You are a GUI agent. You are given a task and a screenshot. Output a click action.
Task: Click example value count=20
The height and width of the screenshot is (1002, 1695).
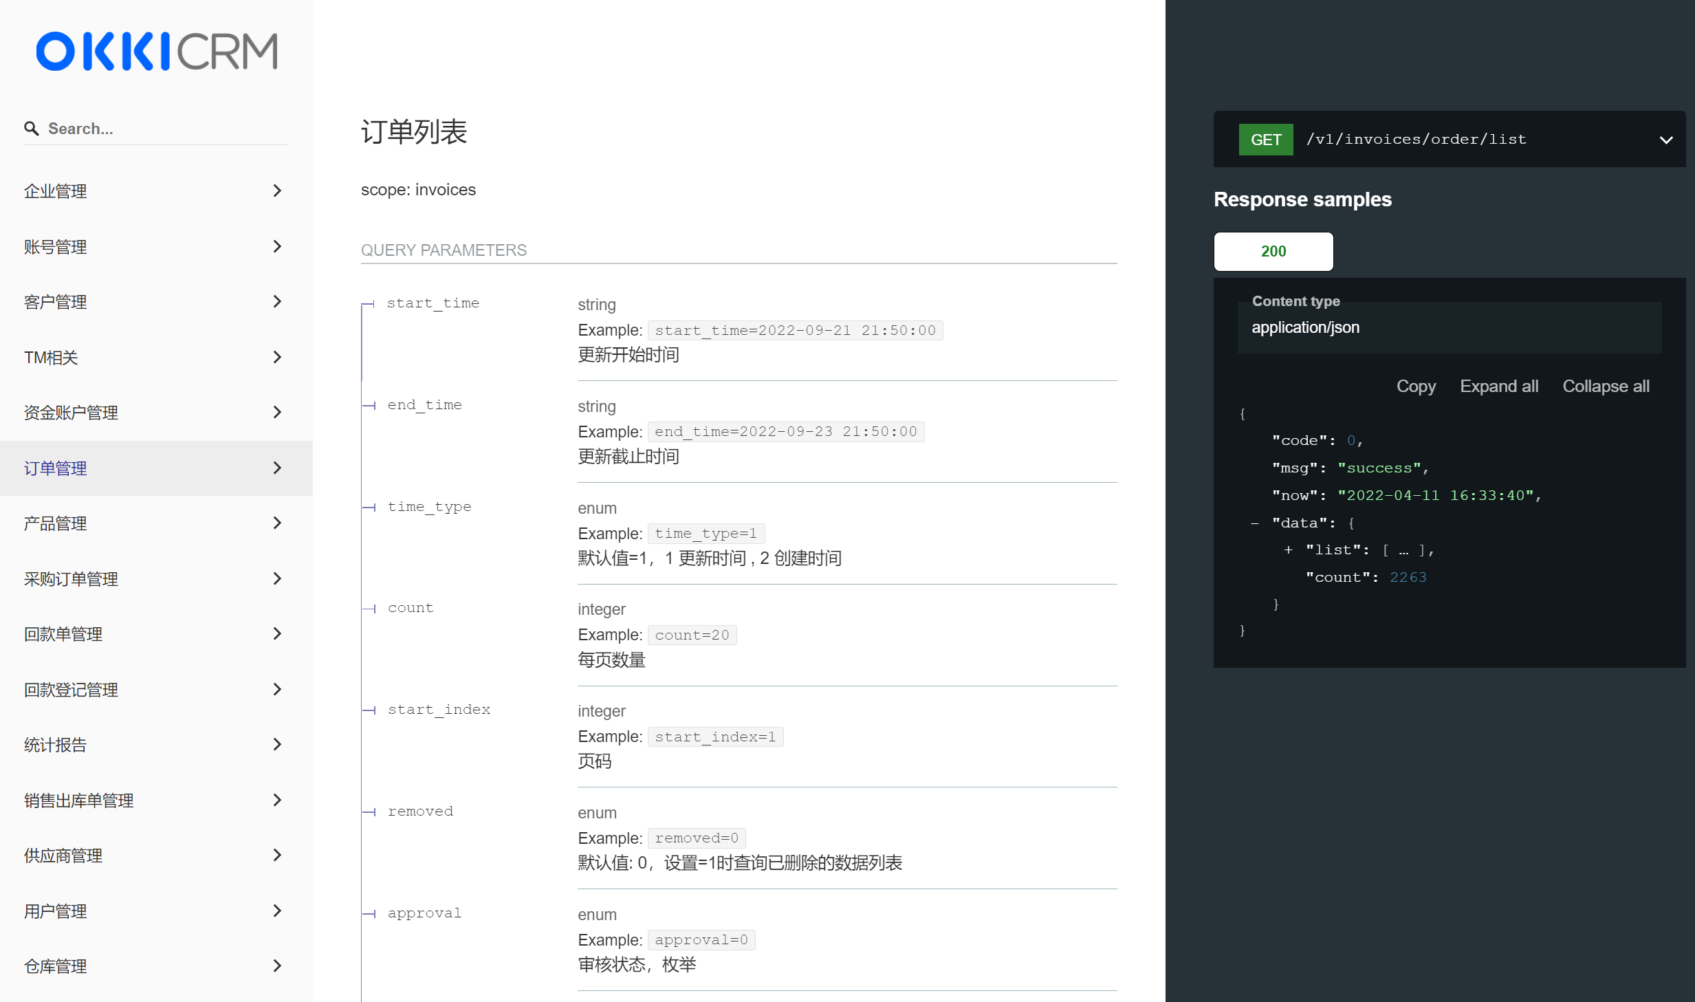point(692,635)
